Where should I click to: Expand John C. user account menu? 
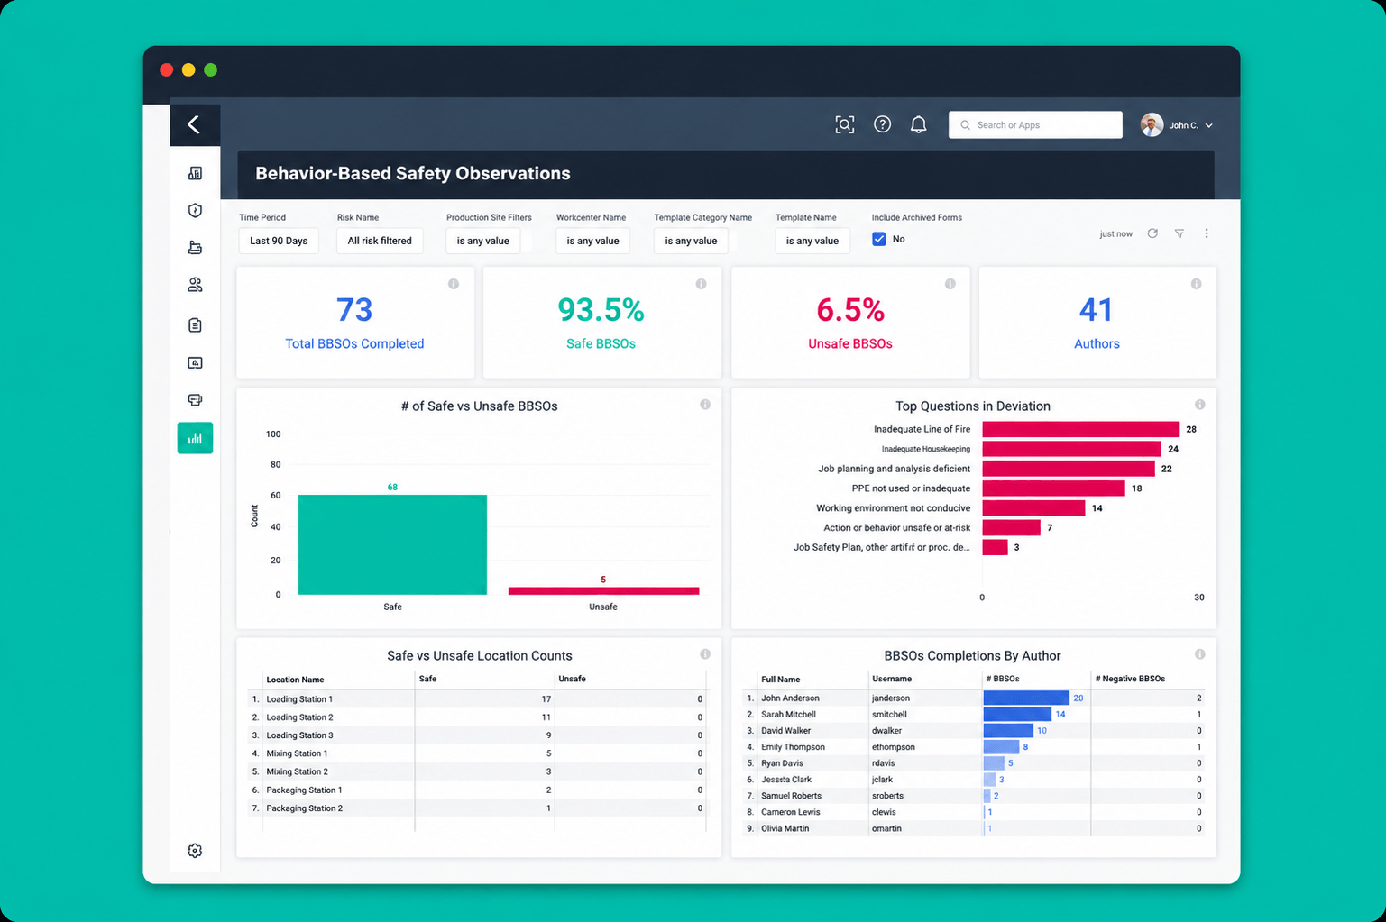coord(1190,125)
